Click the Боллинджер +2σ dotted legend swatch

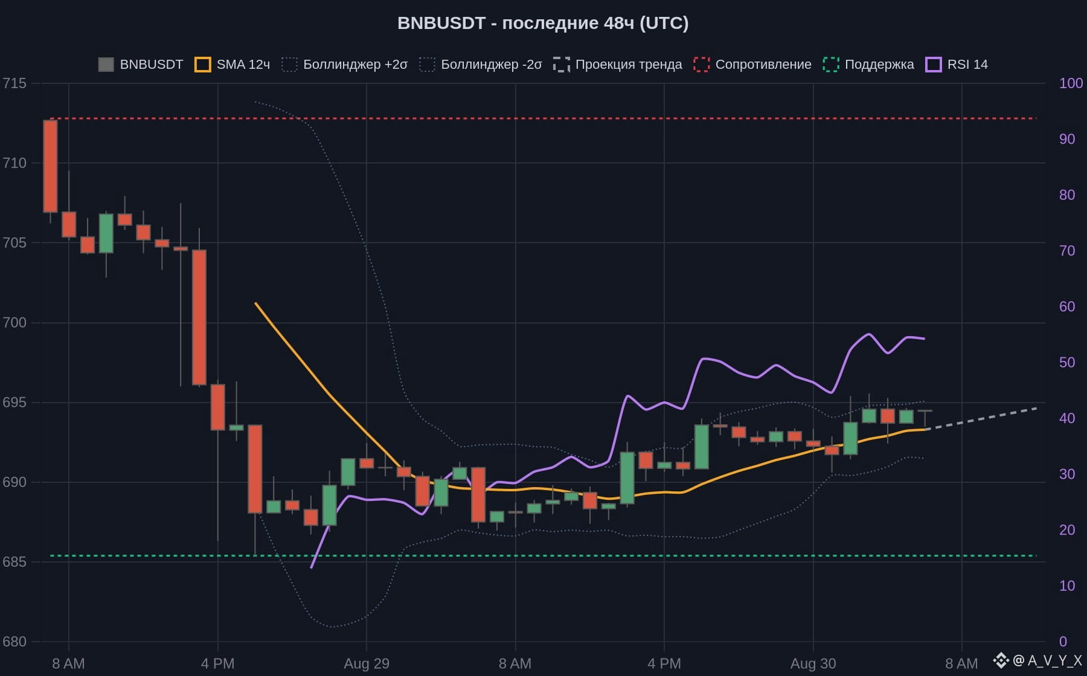tap(289, 65)
